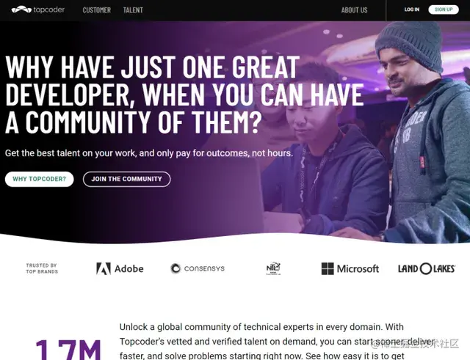Click the topcoder wordmark text
470x360 pixels.
(49, 10)
